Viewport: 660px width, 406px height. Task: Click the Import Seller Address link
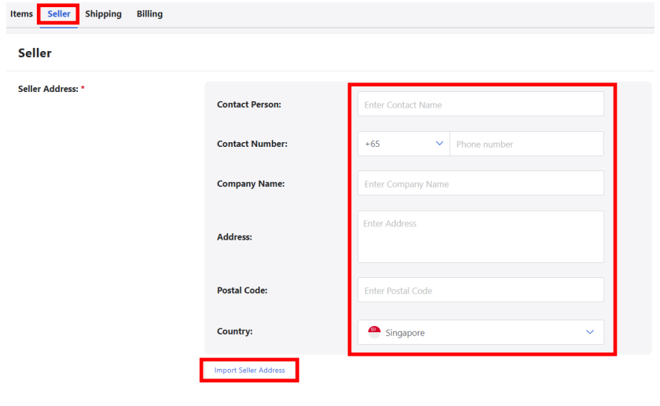(x=250, y=370)
